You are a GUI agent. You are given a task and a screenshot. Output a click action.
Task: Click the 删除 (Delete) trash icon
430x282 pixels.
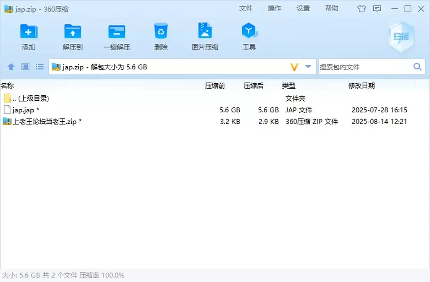[x=161, y=31]
